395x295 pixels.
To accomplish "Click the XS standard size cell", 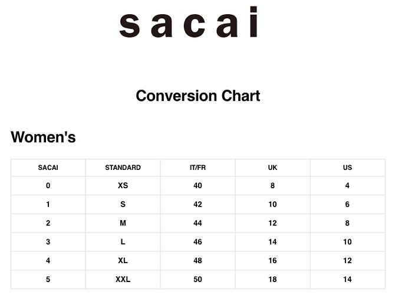I will pos(123,186).
